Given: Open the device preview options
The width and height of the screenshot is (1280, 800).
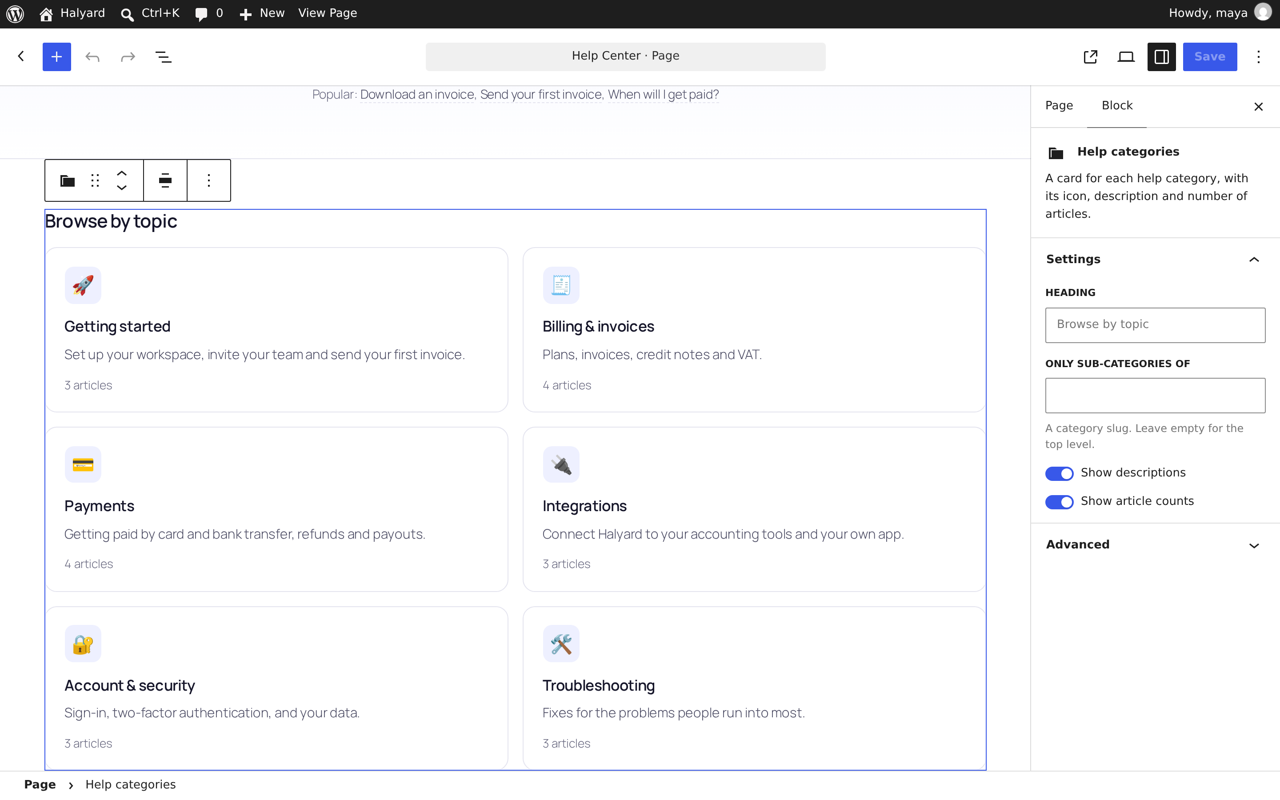Looking at the screenshot, I should [x=1126, y=56].
